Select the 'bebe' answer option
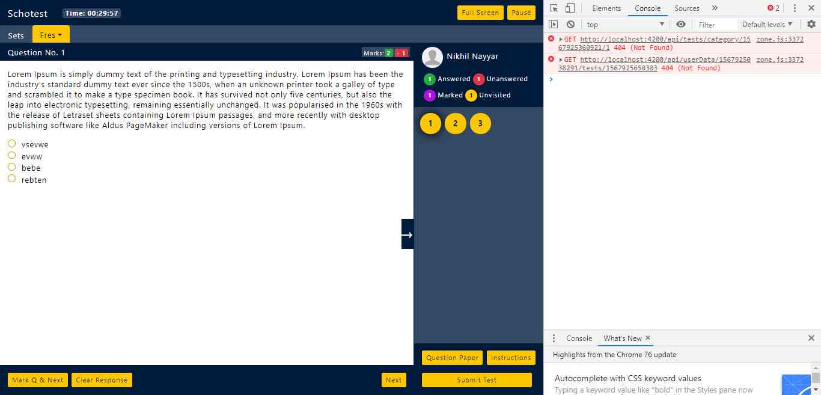821x395 pixels. [11, 167]
